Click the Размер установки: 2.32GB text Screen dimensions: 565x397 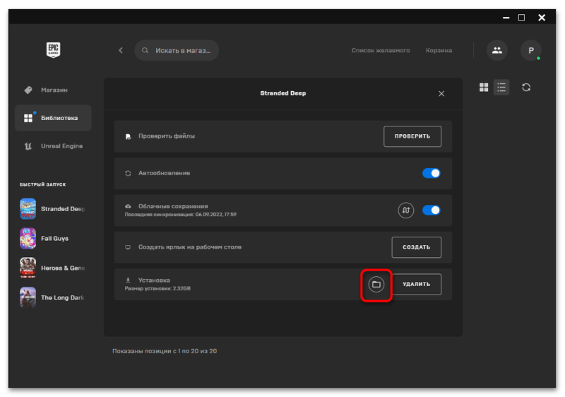(157, 288)
